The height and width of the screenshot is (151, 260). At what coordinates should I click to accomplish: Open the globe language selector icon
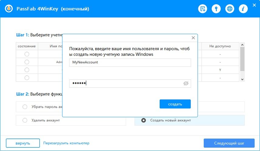pos(230,9)
